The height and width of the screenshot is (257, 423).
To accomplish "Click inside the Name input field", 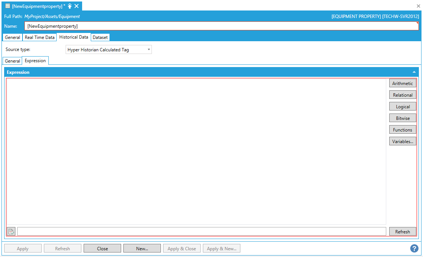I will click(221, 26).
